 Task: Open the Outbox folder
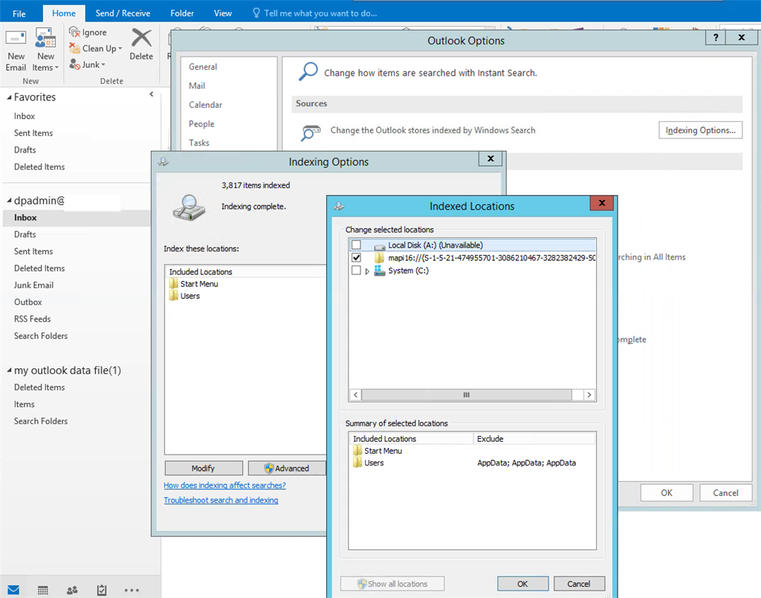click(28, 302)
